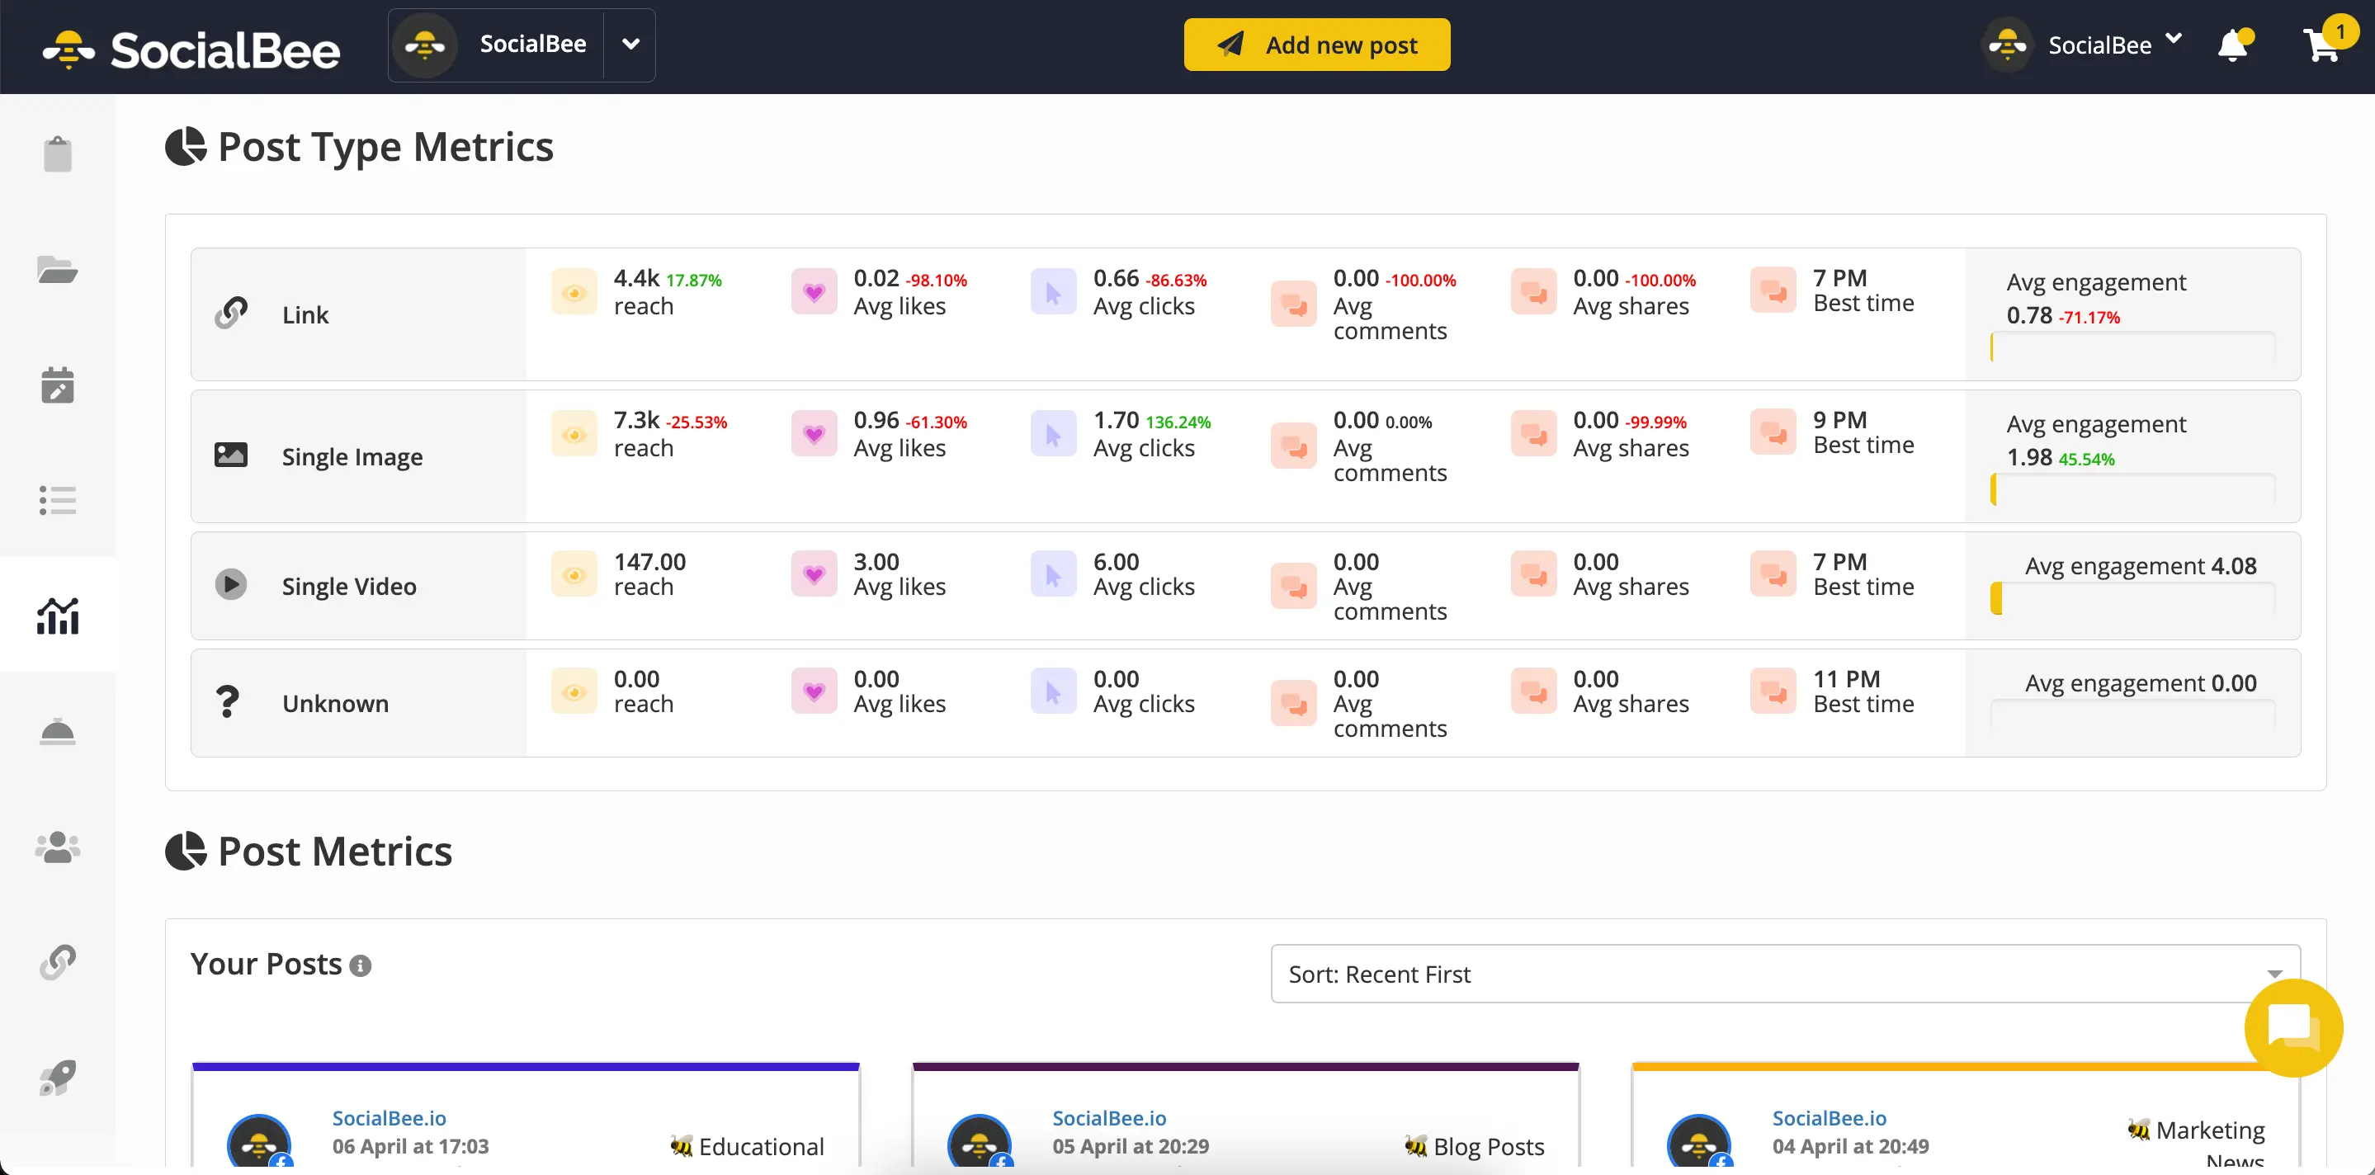Open the chat support bubble
This screenshot has height=1175, width=2375.
(2293, 1027)
